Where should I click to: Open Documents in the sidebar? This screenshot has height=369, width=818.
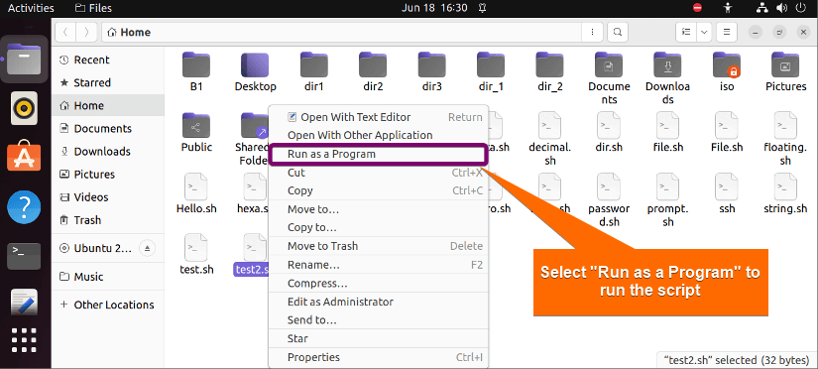click(108, 128)
